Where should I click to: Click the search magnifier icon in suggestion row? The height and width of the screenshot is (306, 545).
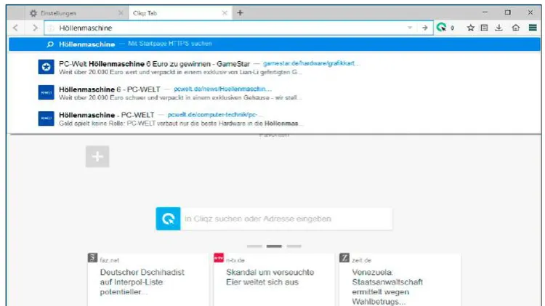point(50,44)
